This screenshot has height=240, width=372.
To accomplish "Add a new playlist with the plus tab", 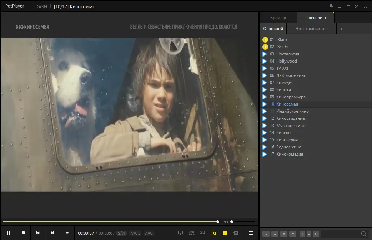I will tap(341, 29).
